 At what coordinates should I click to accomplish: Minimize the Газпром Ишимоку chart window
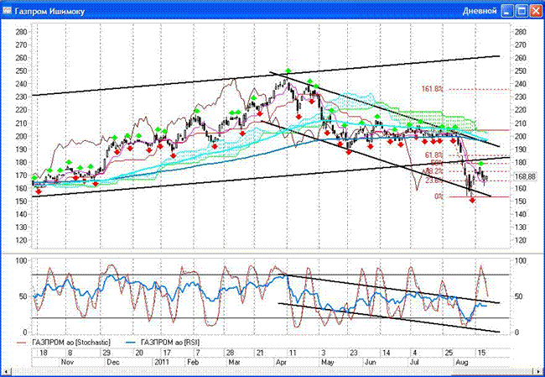(507, 11)
